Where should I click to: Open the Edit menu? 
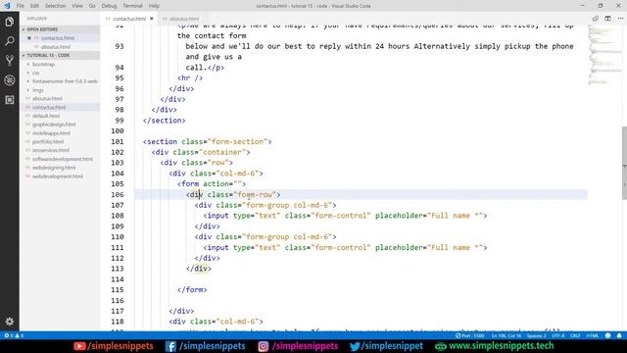[35, 6]
